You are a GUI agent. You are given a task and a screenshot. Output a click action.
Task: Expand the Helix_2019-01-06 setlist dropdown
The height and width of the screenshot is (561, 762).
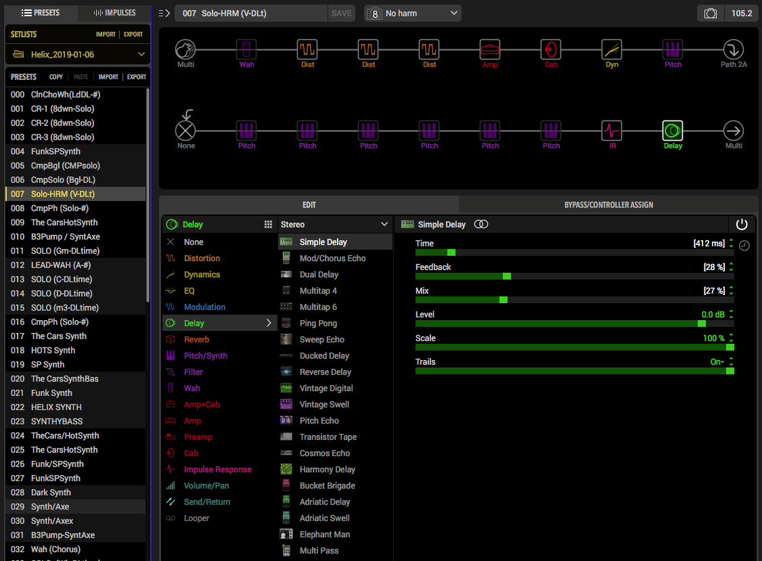(x=78, y=54)
